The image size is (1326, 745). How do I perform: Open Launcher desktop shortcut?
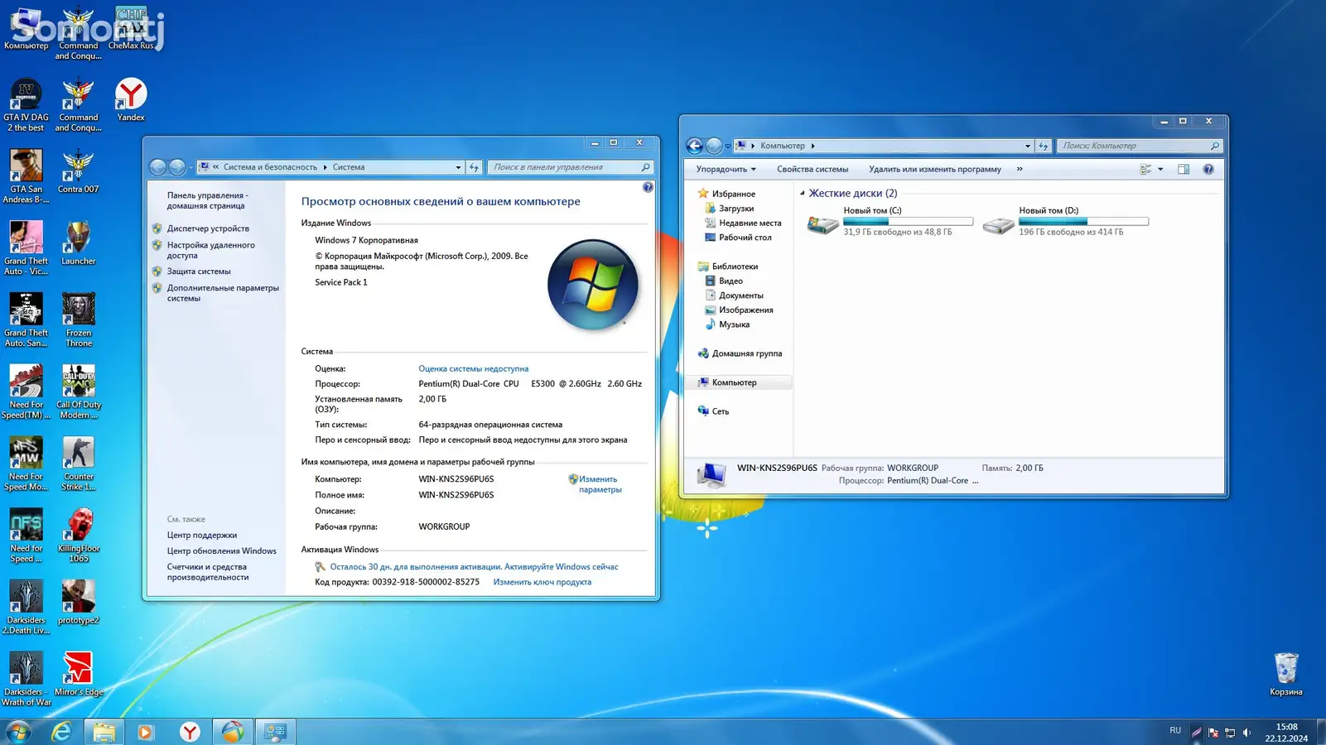point(78,243)
